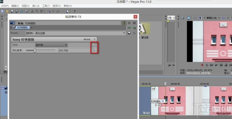Image resolution: width=232 pixels, height=119 pixels.
Task: Click the Redo toolbar icon
Action: click(58, 11)
